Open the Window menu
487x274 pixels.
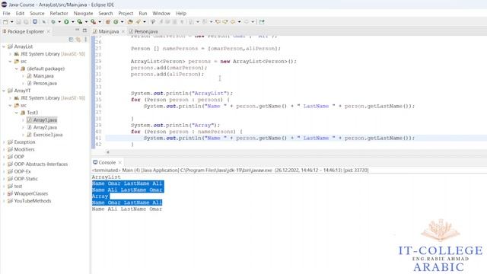tap(161, 14)
